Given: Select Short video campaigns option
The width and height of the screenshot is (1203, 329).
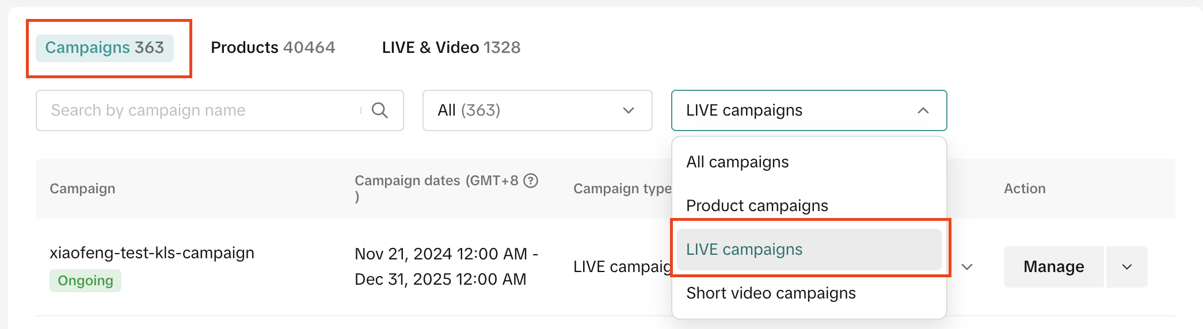Looking at the screenshot, I should (x=771, y=293).
